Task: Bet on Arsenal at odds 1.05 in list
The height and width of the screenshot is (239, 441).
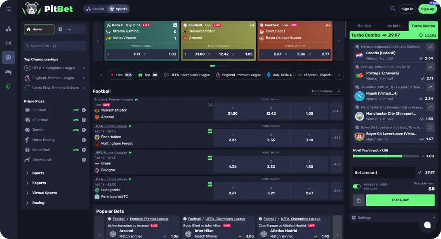Action: point(310,111)
